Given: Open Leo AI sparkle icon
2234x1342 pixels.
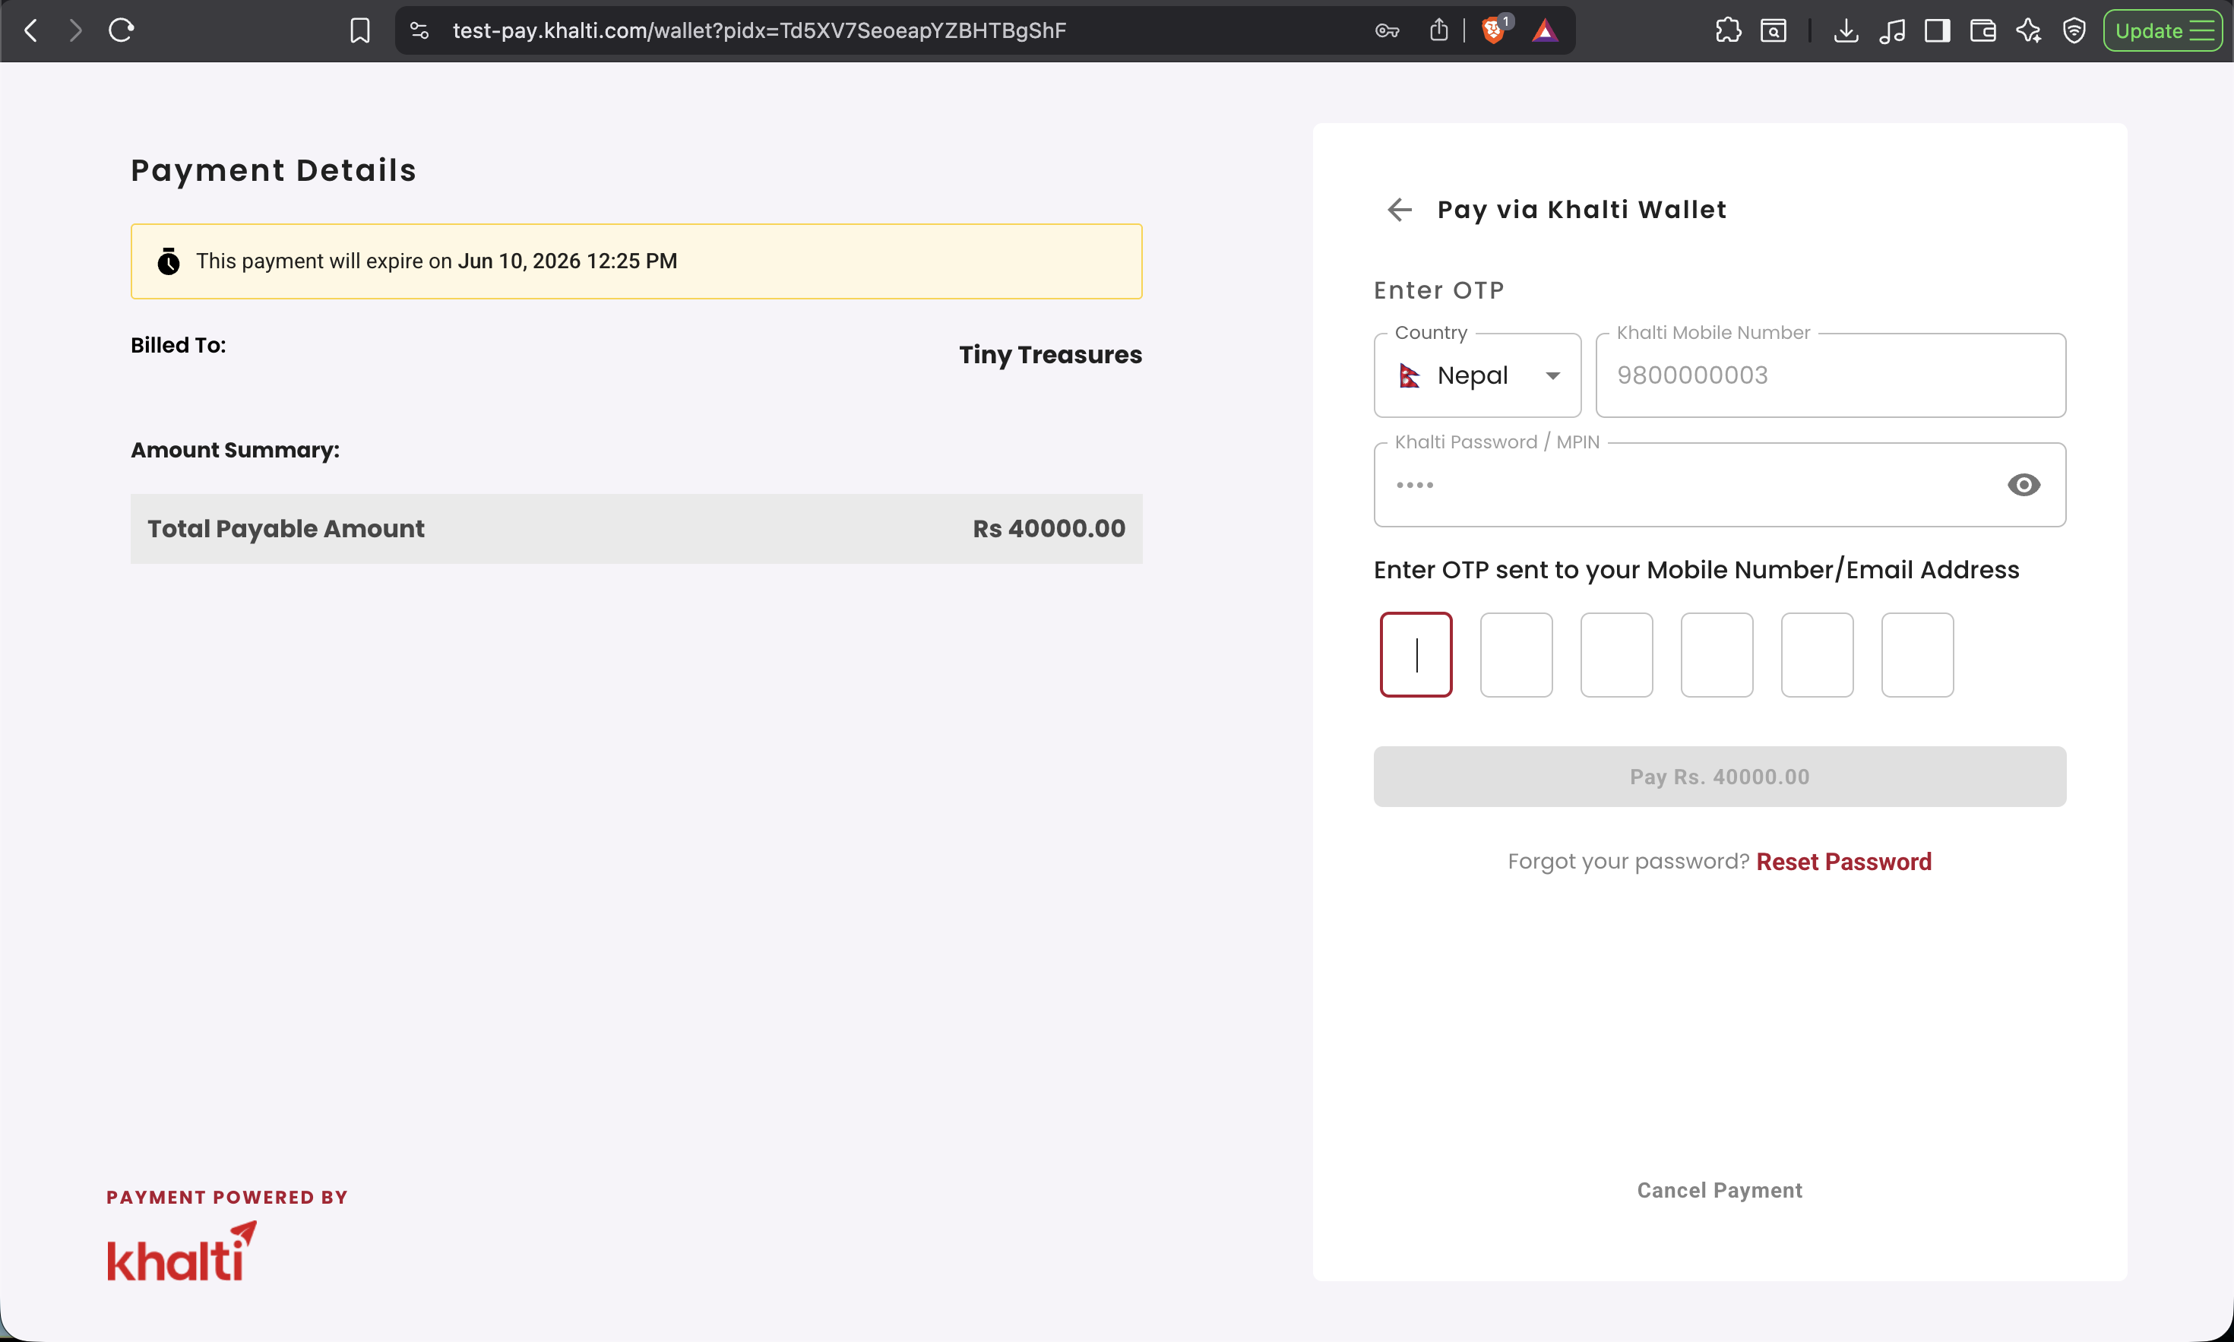Looking at the screenshot, I should (x=2028, y=30).
